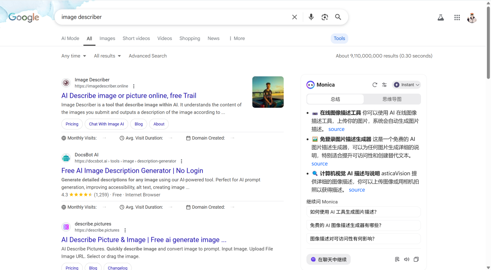Image resolution: width=491 pixels, height=270 pixels.
Task: Click the DocsBot AI robot favicon
Action: (66, 158)
